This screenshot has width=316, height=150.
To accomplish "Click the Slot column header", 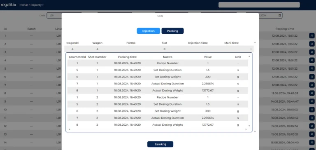I will click(165, 43).
